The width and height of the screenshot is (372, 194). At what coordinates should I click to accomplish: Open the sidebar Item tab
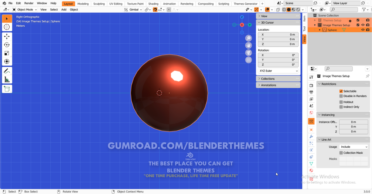pos(304,18)
